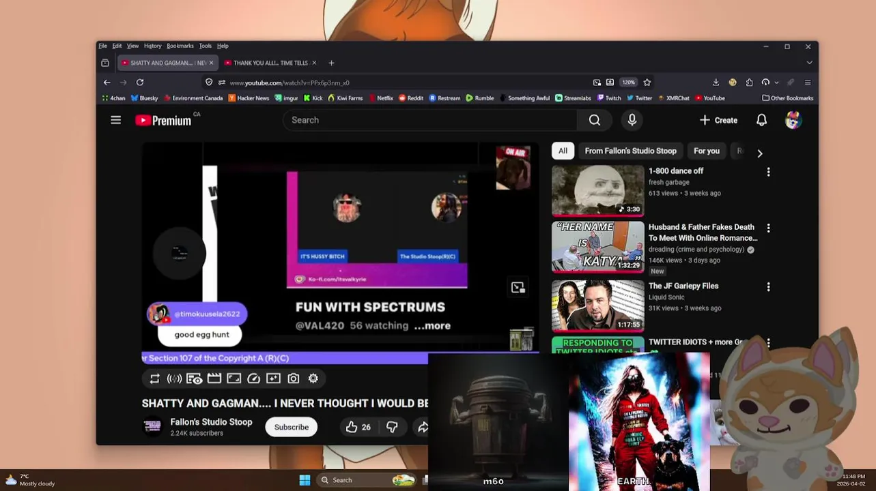Click the picture-in-picture icon in address bar
876x491 pixels.
click(597, 83)
